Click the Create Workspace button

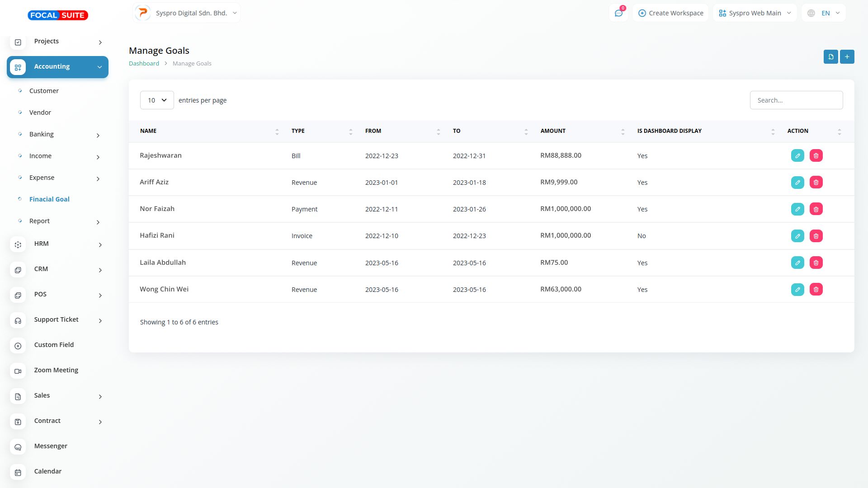670,13
